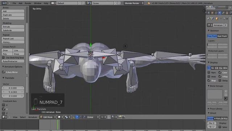
Task: Open the 3D View editor type icon
Action: pos(4,117)
